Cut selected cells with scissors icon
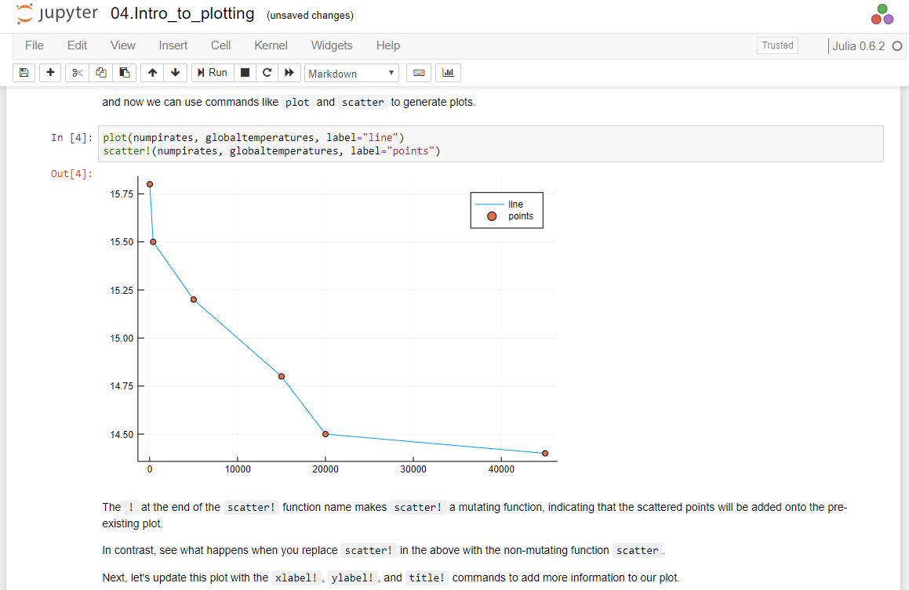Screen dimensions: 909x590 pos(77,73)
